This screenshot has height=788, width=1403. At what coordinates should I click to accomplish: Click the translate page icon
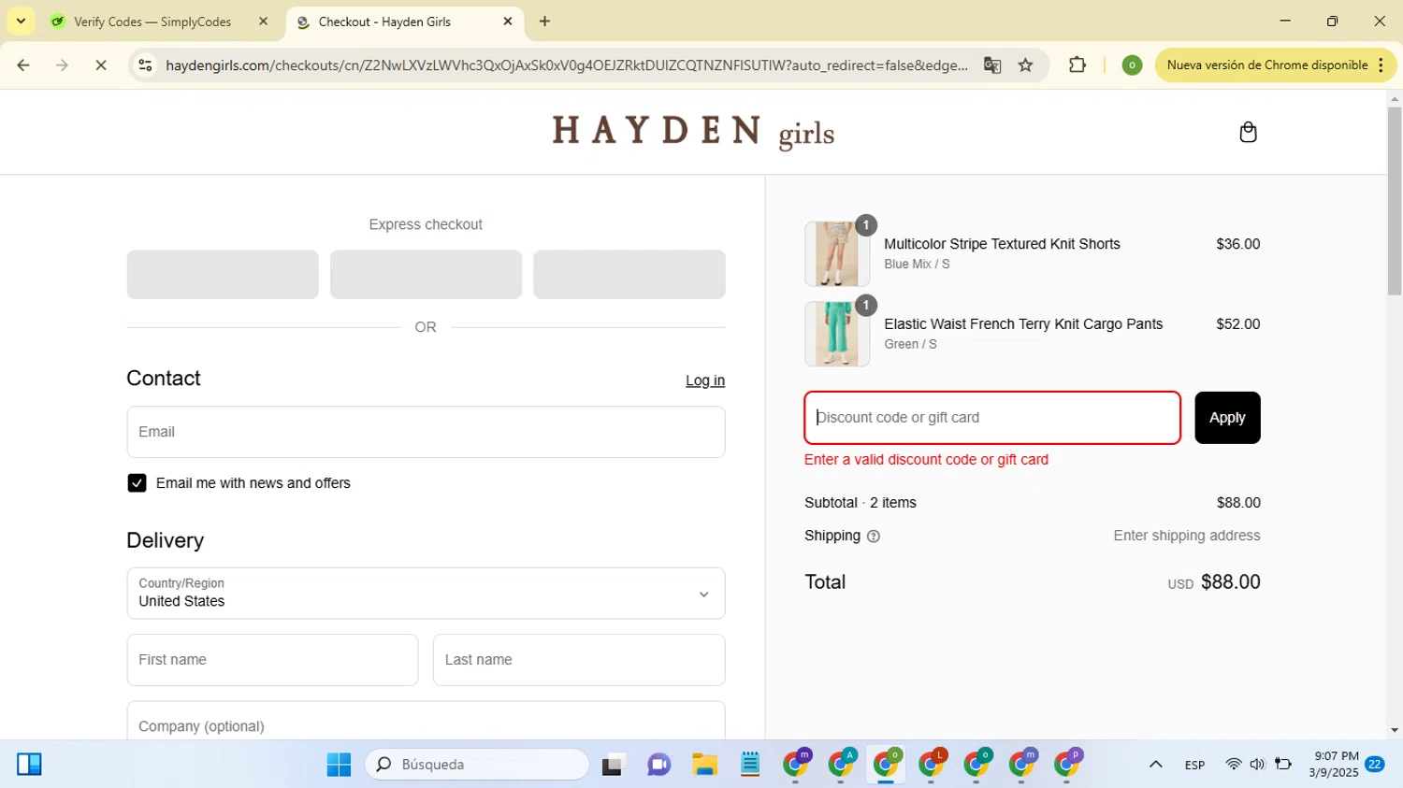point(992,65)
